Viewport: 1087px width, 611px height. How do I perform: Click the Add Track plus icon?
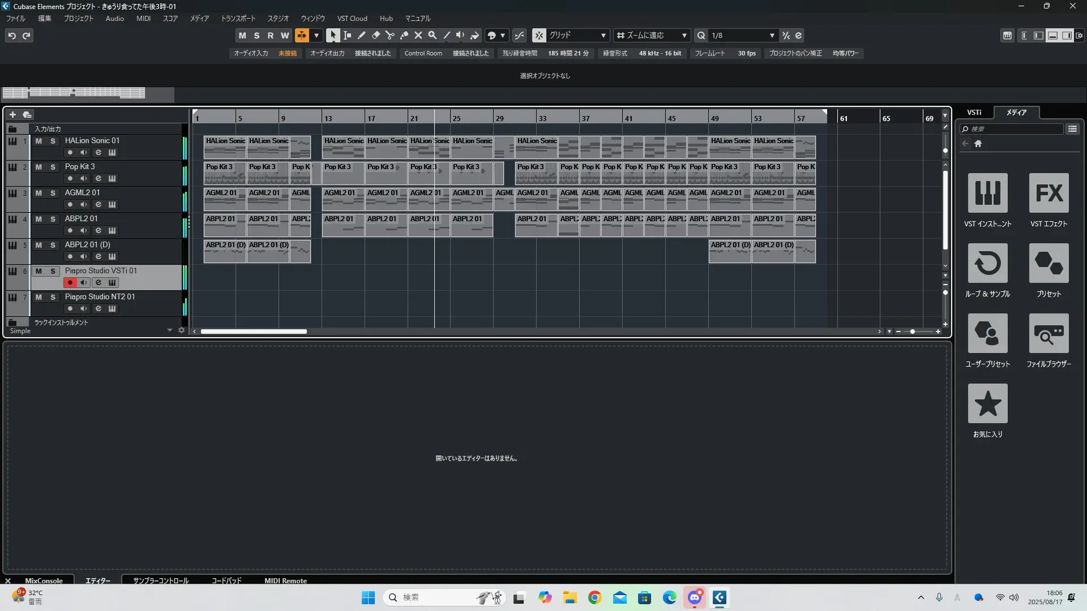point(12,114)
